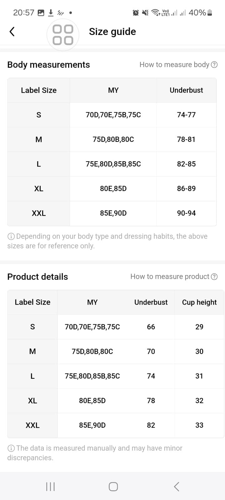This screenshot has width=225, height=500.
Task: Open the How to measure body link
Action: [174, 65]
